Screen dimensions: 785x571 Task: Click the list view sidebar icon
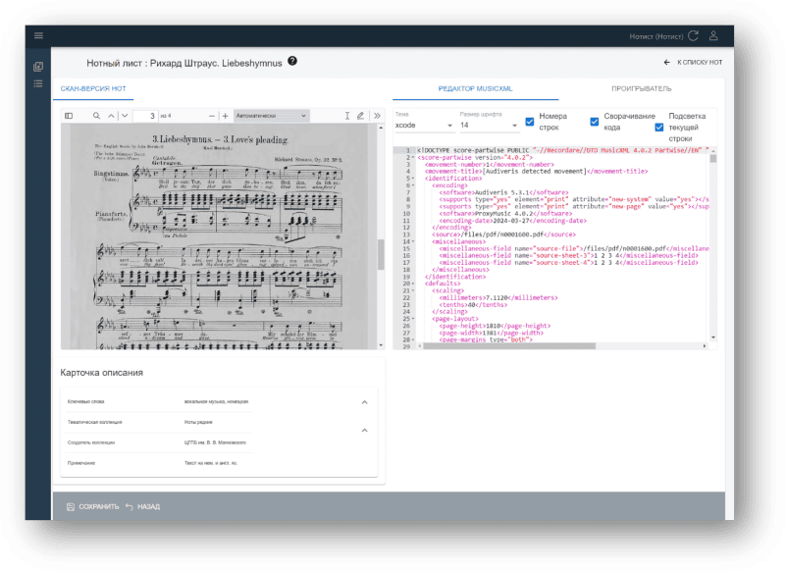[x=38, y=83]
